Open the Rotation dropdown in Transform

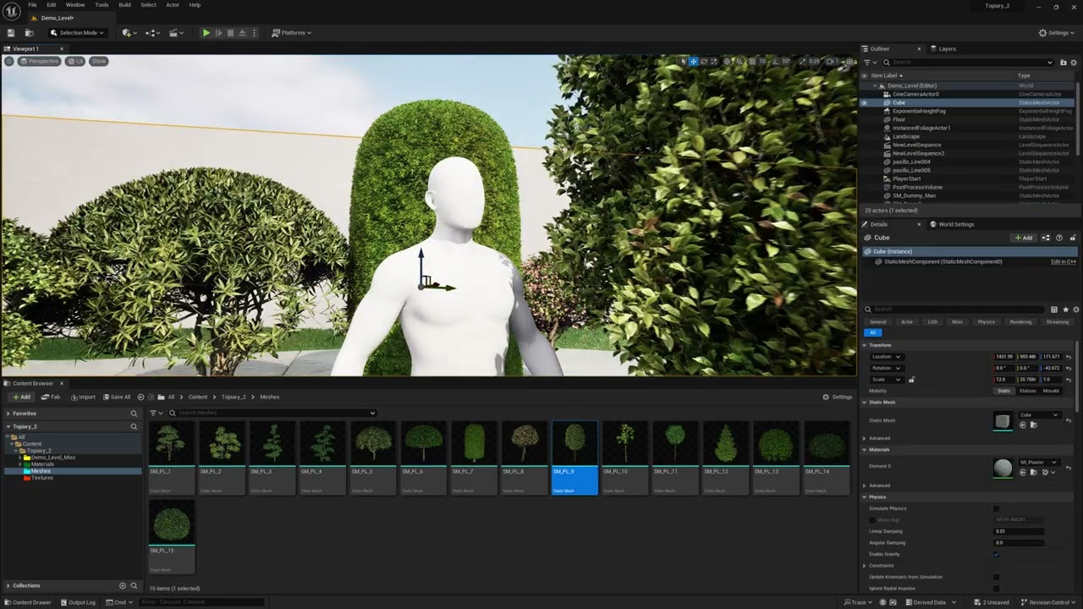click(x=887, y=368)
